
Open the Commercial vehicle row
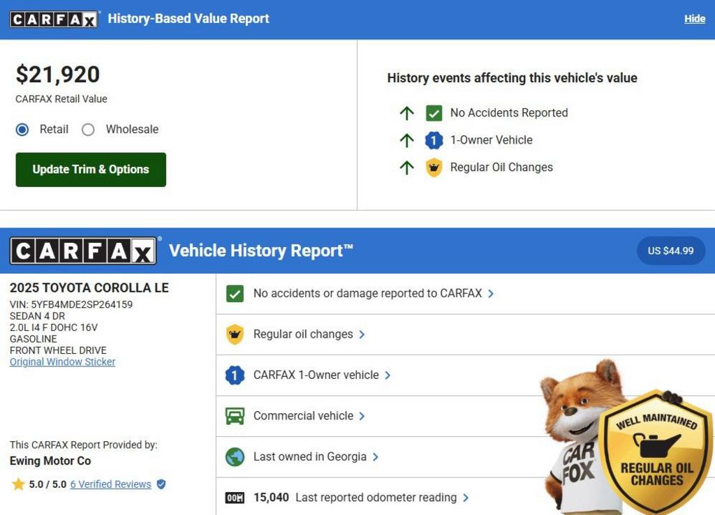pyautogui.click(x=303, y=416)
